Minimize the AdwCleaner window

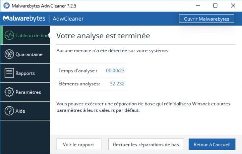point(198,6)
